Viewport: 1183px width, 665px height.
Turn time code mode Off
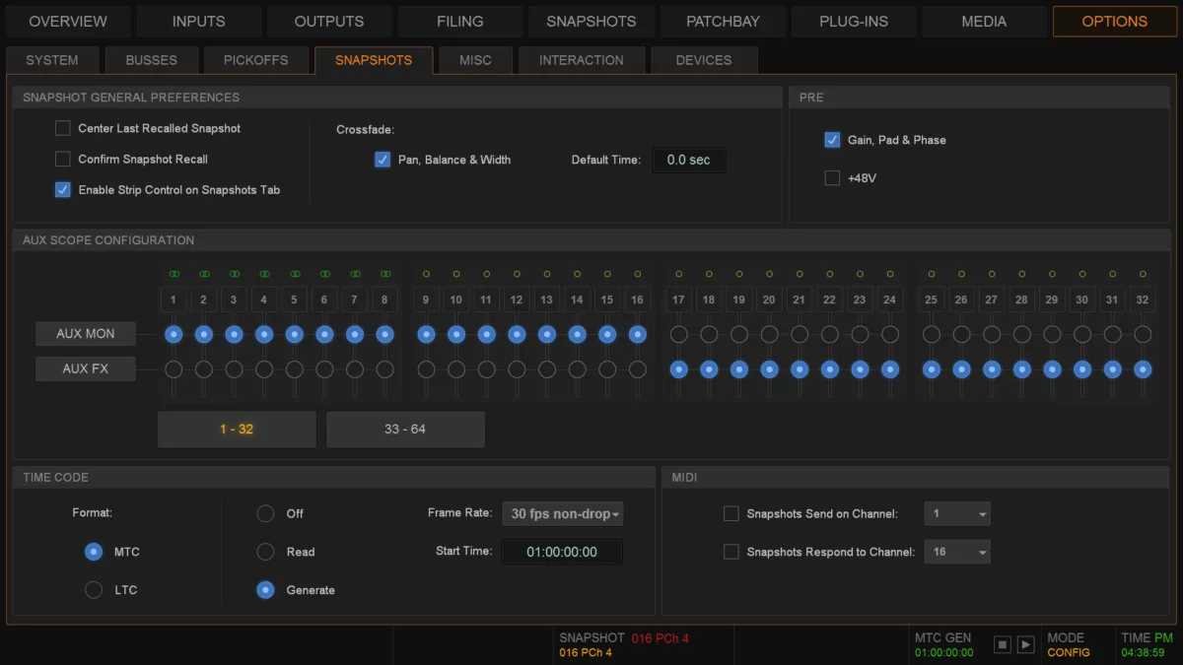point(265,513)
